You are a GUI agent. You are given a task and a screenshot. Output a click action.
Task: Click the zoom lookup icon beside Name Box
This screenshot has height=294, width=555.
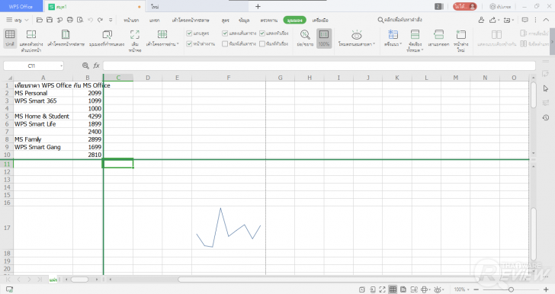85,66
